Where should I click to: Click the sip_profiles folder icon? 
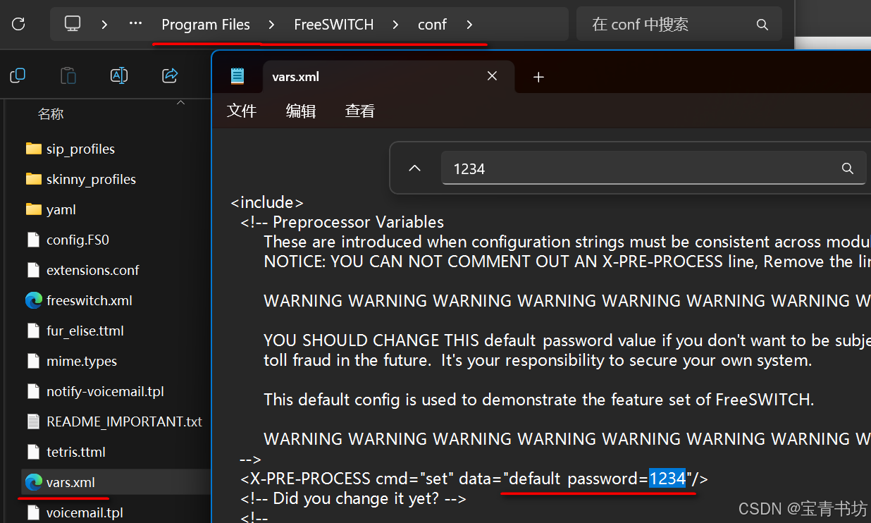[33, 149]
